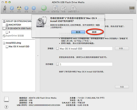
Task: Select InstallESD.dmg in the sidebar
Action: [x=12, y=43]
